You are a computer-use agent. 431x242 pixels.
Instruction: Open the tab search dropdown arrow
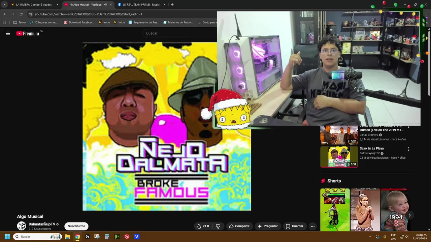pos(4,5)
